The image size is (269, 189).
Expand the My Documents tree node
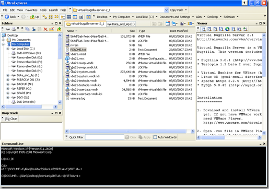[x=3, y=40]
